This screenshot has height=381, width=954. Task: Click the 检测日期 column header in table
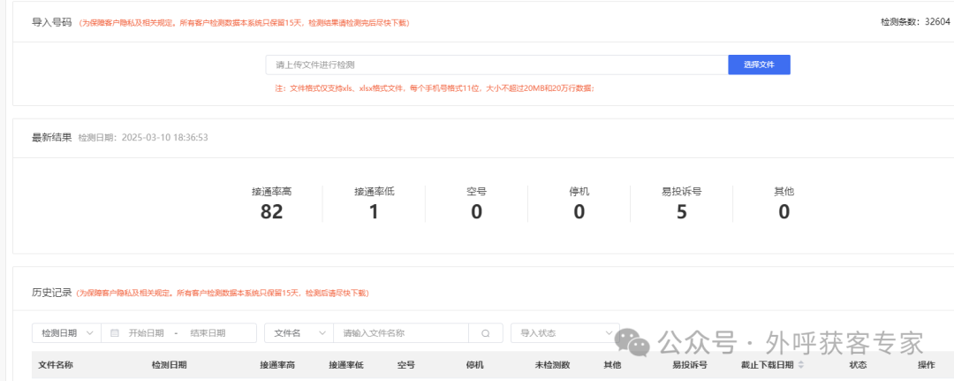pyautogui.click(x=169, y=365)
